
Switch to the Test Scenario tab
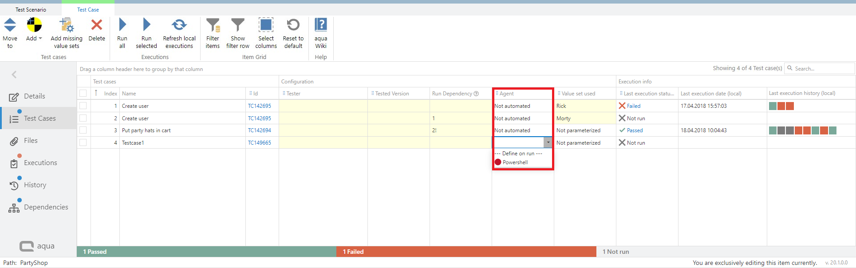(31, 9)
